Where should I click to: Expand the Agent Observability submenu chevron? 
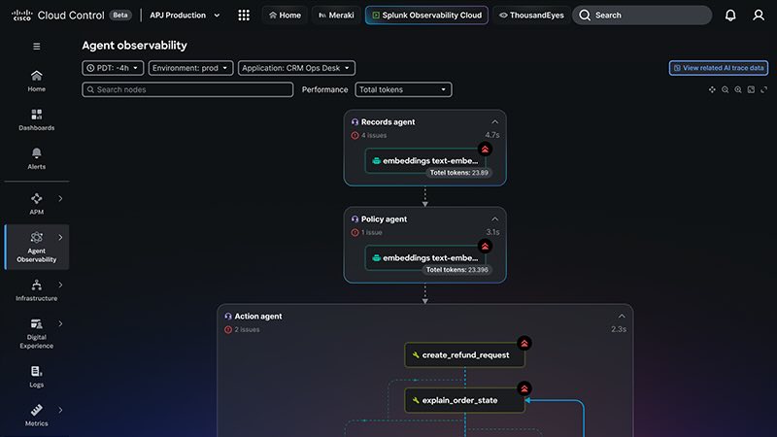click(60, 237)
